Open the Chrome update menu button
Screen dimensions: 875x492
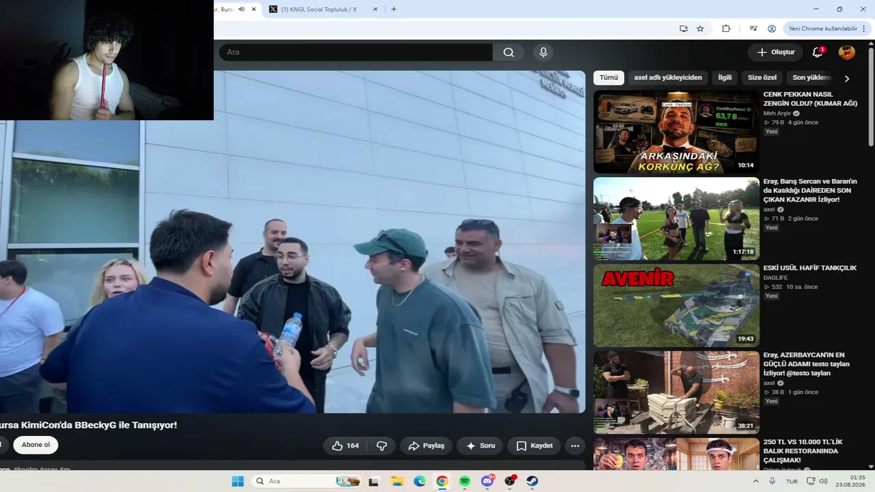click(x=826, y=29)
